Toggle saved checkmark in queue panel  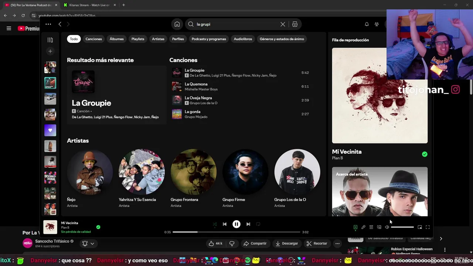(x=425, y=154)
